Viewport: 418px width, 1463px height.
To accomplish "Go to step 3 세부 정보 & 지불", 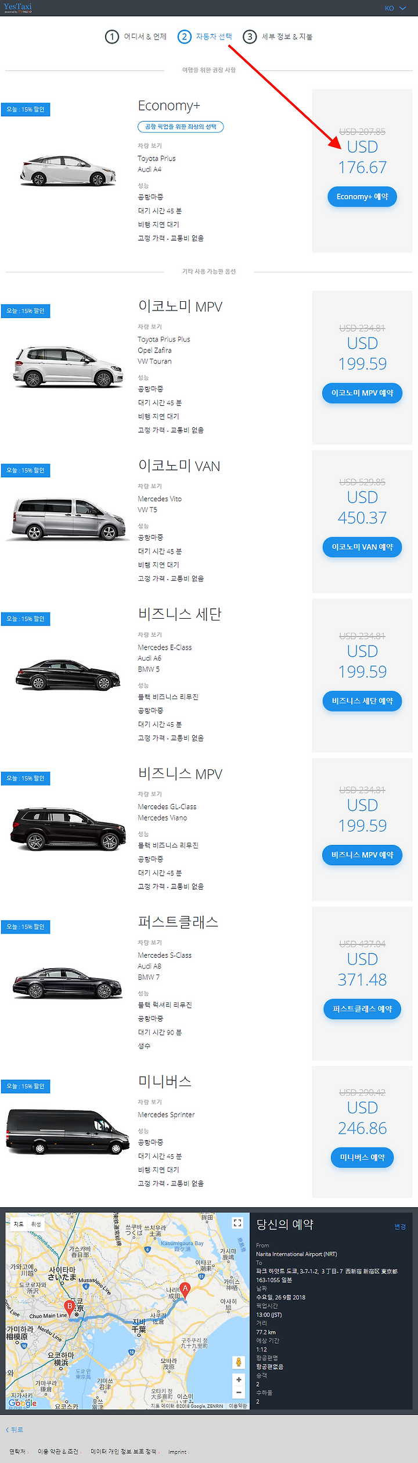I will point(278,37).
